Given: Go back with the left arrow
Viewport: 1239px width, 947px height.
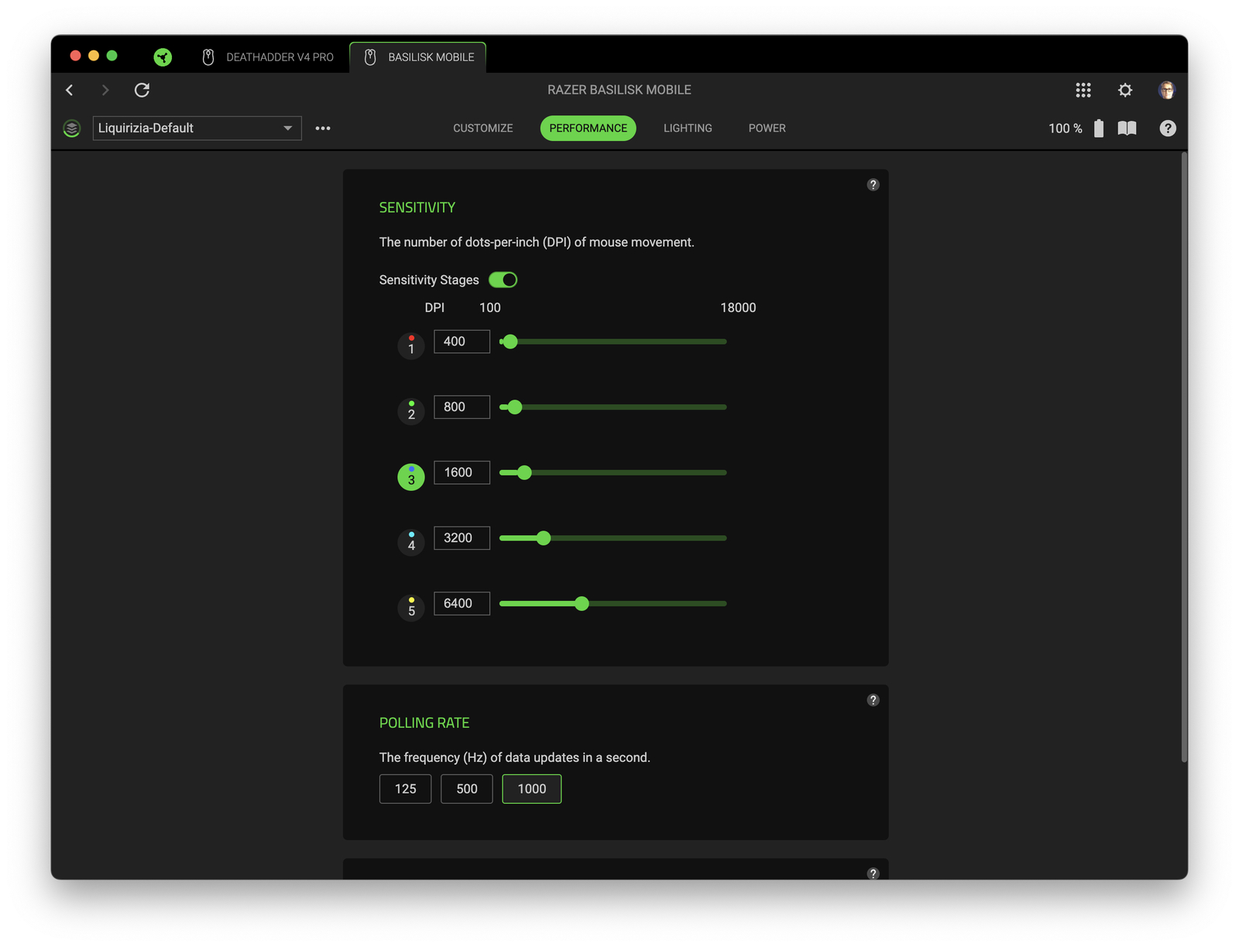Looking at the screenshot, I should 70,90.
